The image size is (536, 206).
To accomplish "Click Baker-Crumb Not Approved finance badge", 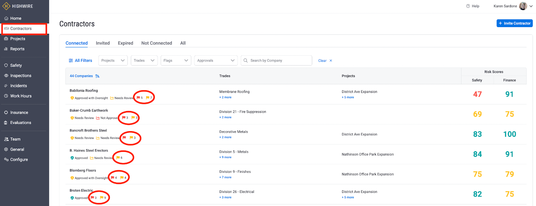I will 107,118.
